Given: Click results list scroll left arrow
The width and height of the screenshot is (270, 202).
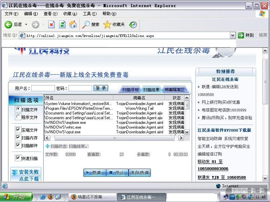Looking at the screenshot, I should [x=48, y=138].
